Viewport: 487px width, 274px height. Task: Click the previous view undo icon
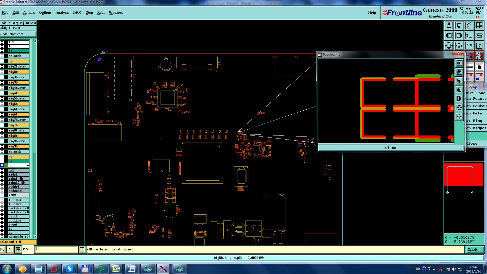[469, 36]
